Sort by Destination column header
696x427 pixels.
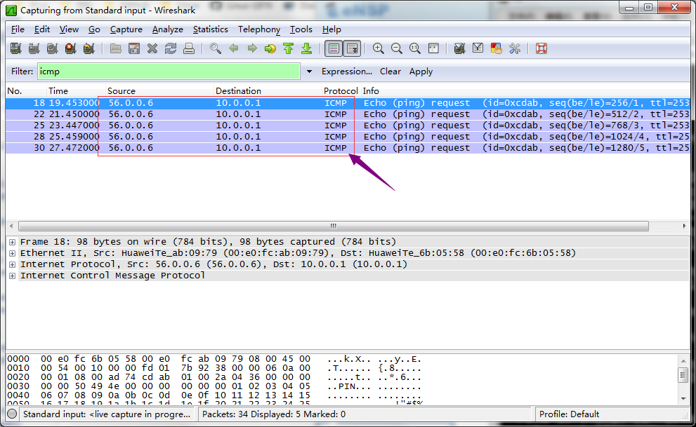pyautogui.click(x=268, y=91)
